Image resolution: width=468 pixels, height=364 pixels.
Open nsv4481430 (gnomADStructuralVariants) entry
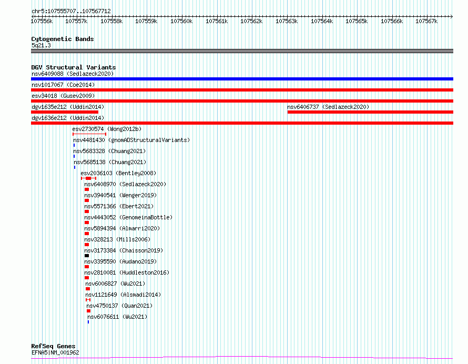131,140
